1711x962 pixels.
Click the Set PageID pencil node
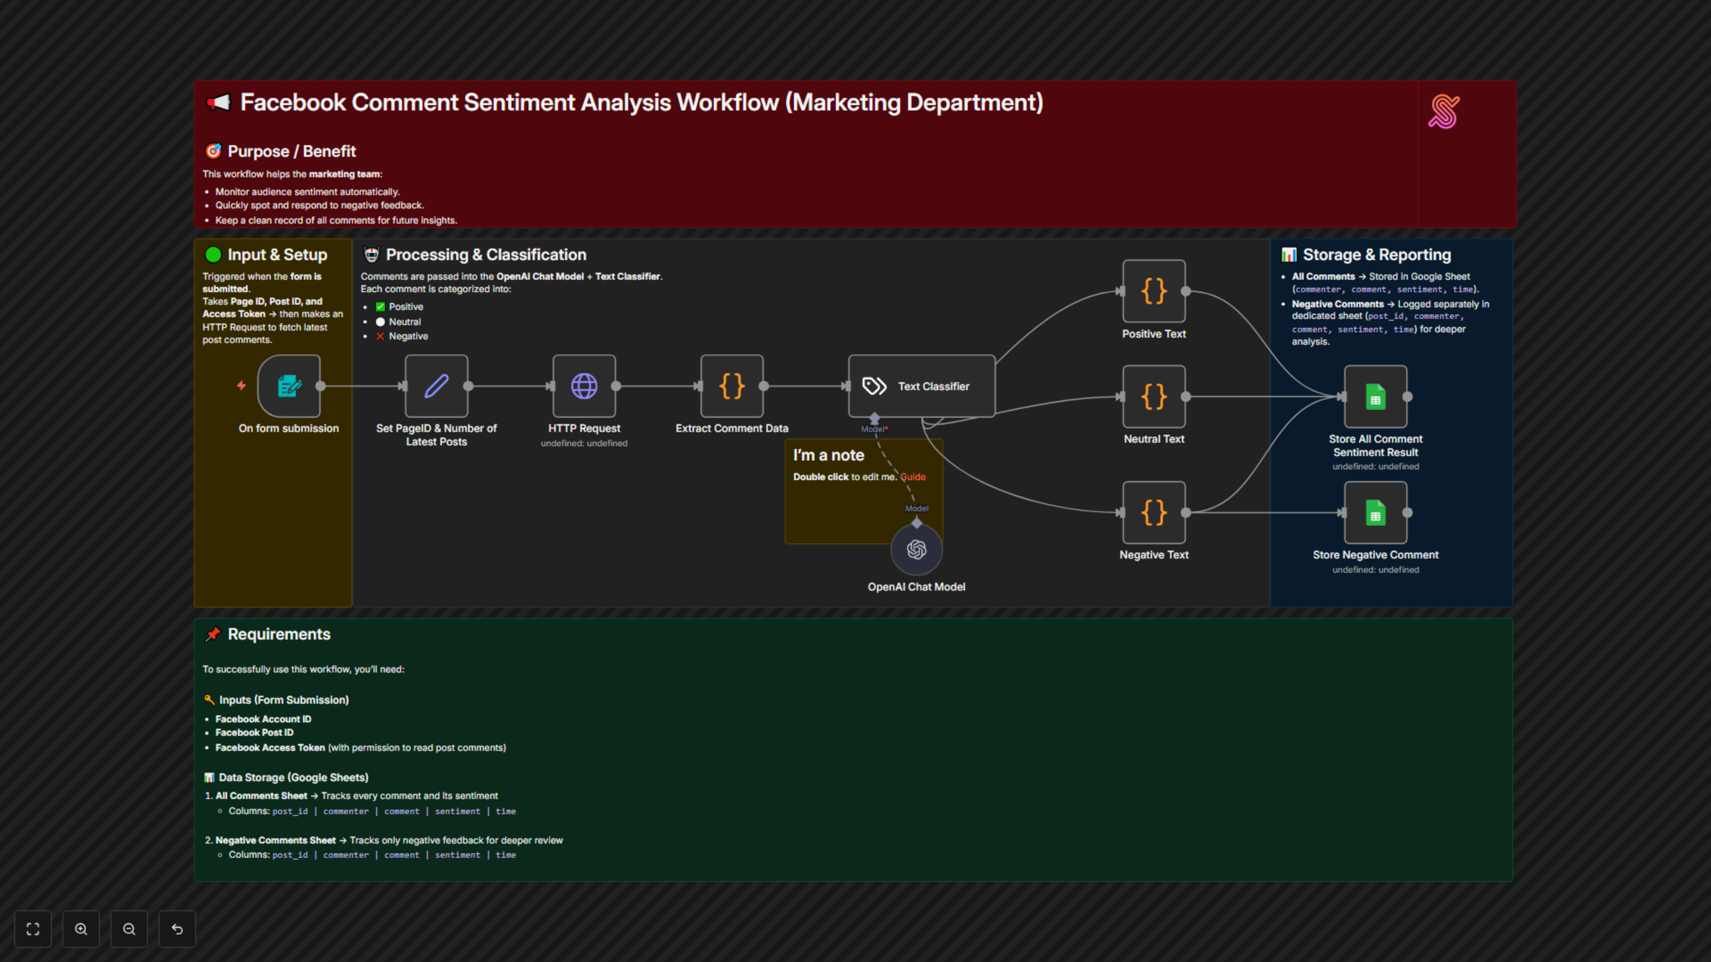point(436,386)
